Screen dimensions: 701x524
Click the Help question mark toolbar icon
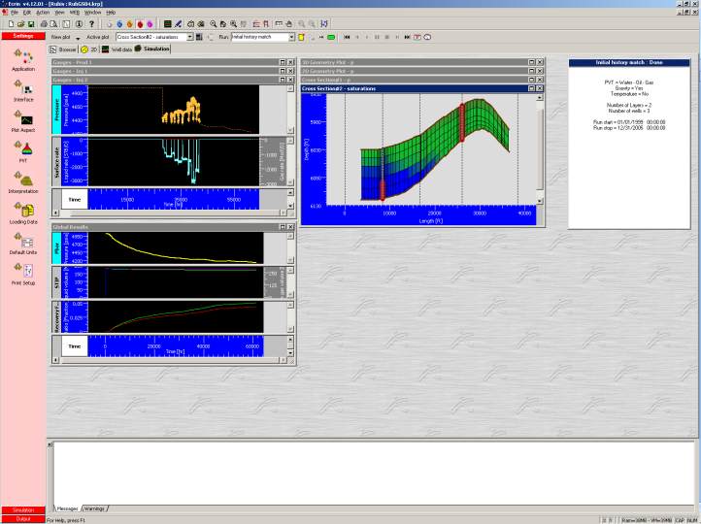(90, 22)
